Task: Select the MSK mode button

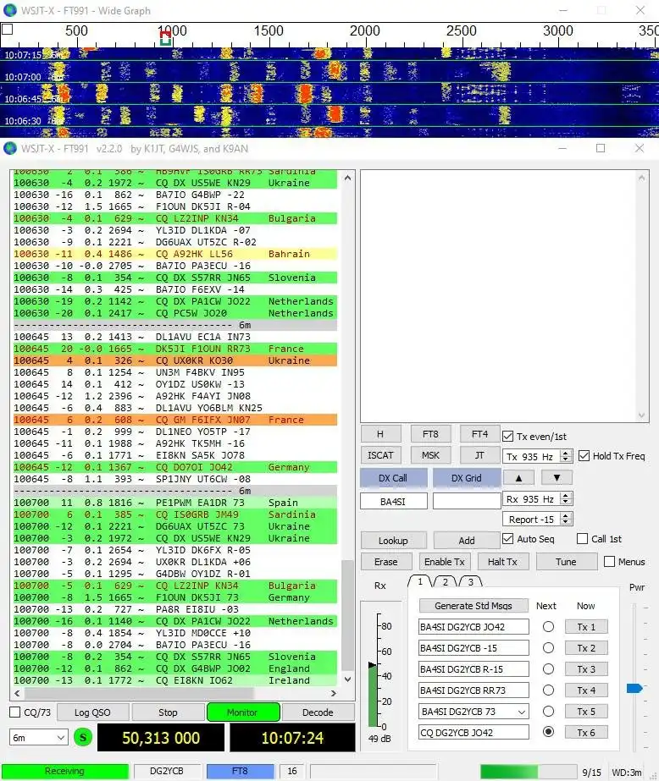Action: pos(430,455)
